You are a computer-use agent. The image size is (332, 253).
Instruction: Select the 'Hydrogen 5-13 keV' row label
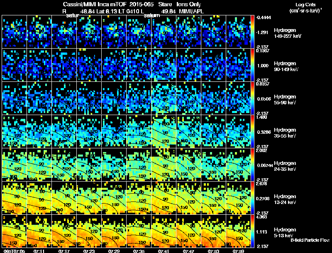285,233
